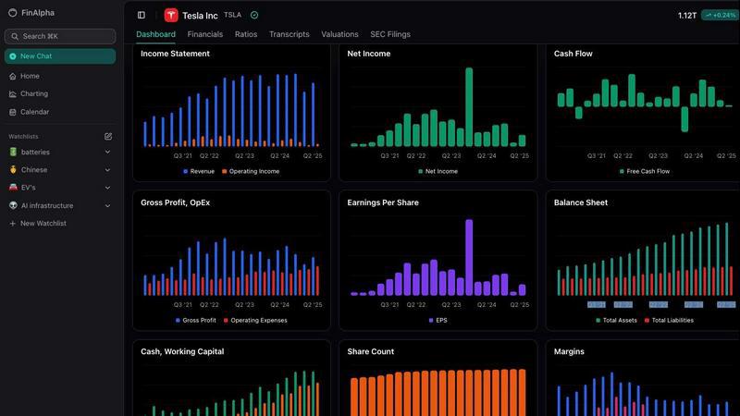
Task: Create a New Watchlist
Action: coord(43,224)
